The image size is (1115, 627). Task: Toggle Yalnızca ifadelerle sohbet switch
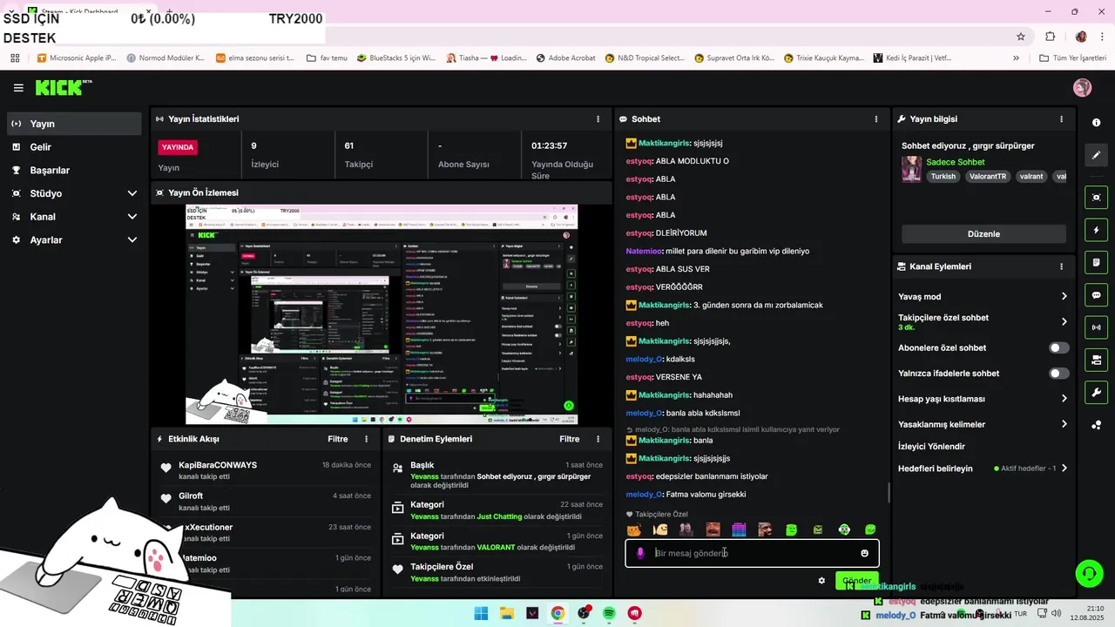[x=1059, y=374]
